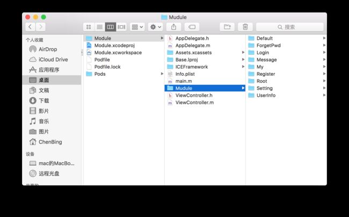This screenshot has width=349, height=217.
Task: Select the Module folder in first column
Action: click(123, 38)
